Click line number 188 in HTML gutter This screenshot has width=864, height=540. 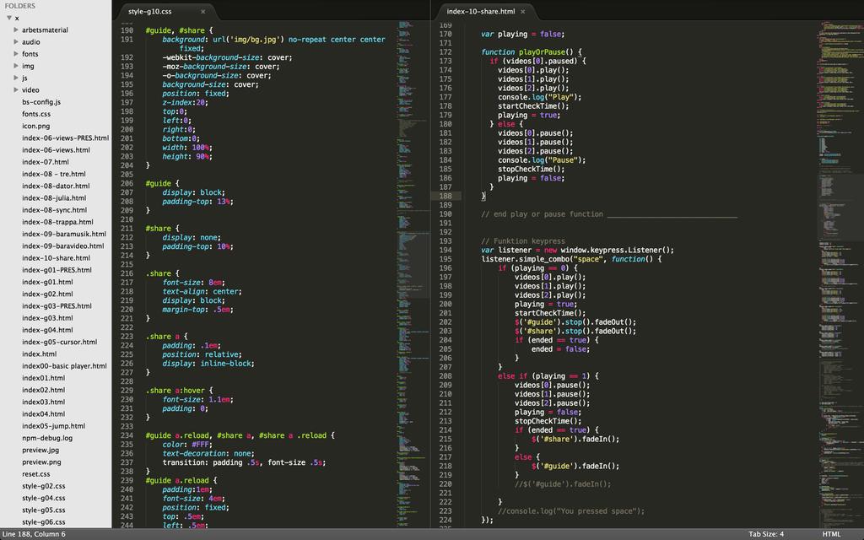tap(445, 196)
